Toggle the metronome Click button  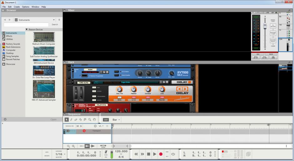pos(106,152)
